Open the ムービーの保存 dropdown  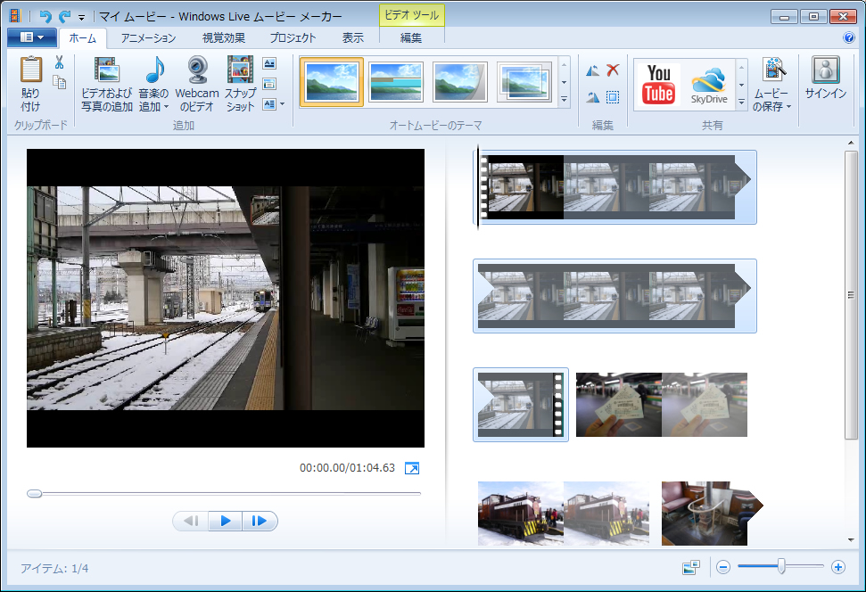pyautogui.click(x=771, y=106)
